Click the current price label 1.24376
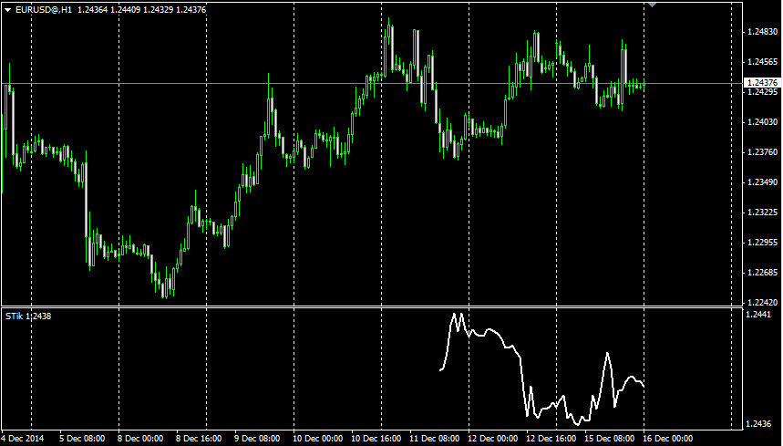 (x=763, y=83)
